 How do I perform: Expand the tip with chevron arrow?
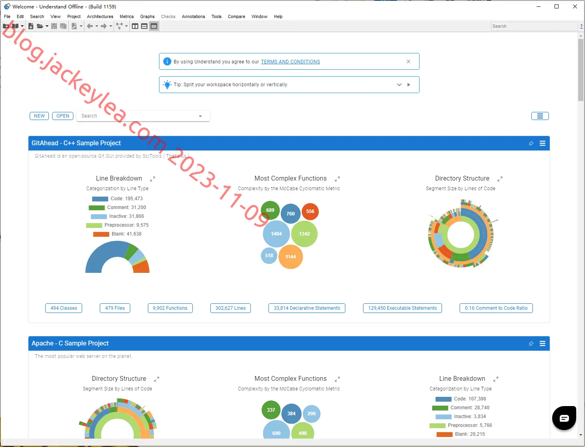coord(399,85)
